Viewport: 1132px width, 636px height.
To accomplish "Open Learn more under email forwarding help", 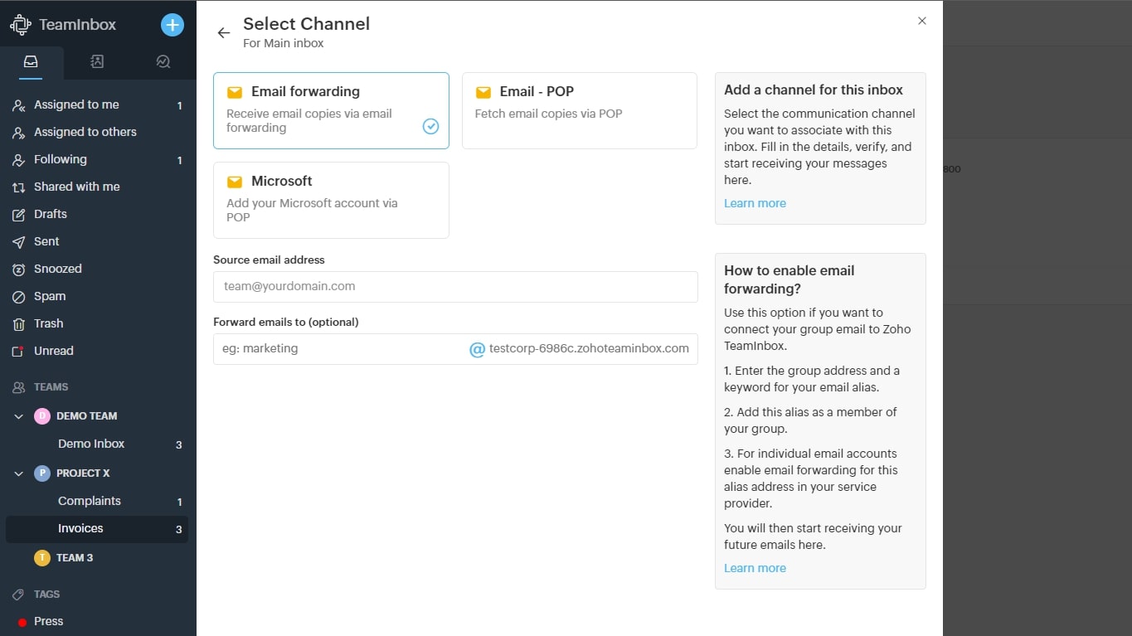I will pyautogui.click(x=755, y=568).
